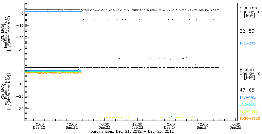Click the 0 tick label on electron panel
This screenshot has height=134, width=262.
tap(22, 13)
